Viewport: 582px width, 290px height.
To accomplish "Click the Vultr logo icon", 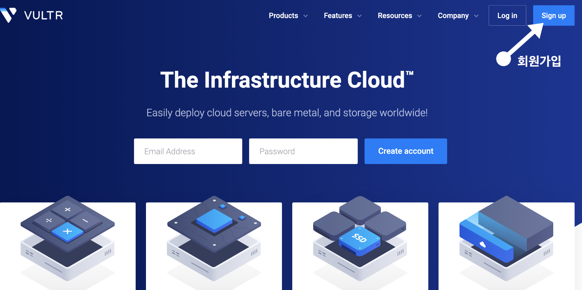I will 8,15.
